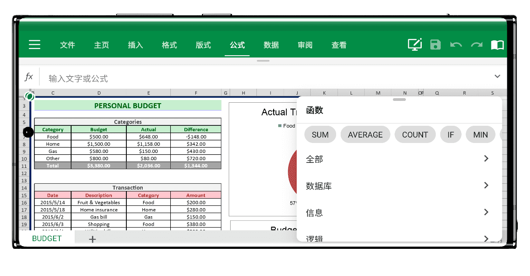530x276 pixels.
Task: Select the $3,380.00 total budget cell
Action: (99, 166)
